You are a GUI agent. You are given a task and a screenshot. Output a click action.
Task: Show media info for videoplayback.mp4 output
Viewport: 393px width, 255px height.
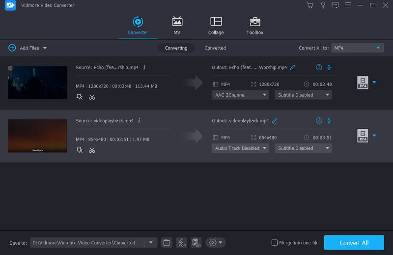[319, 120]
